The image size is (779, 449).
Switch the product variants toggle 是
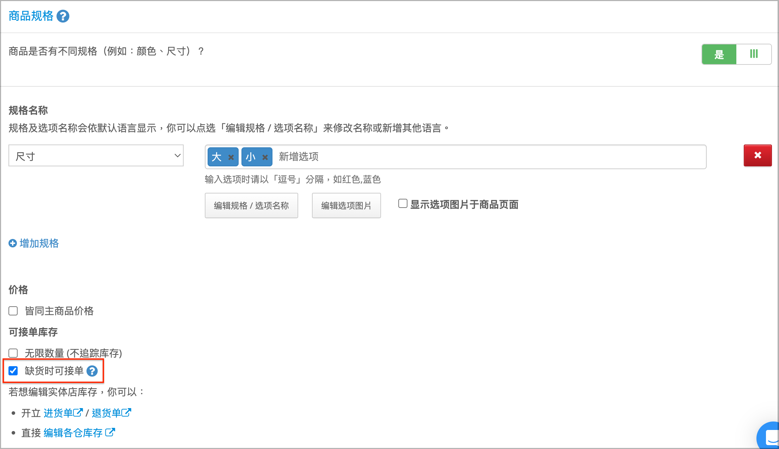pos(736,54)
